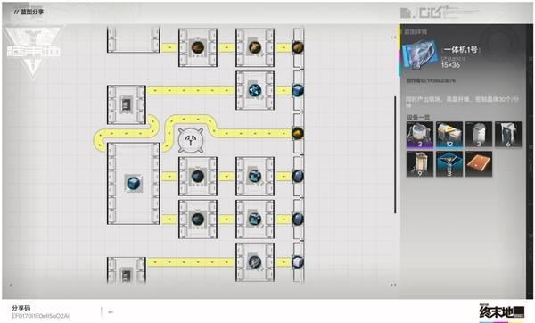Viewport: 535px width, 323px height.
Task: Click the gold ore output port item
Action: [298, 133]
